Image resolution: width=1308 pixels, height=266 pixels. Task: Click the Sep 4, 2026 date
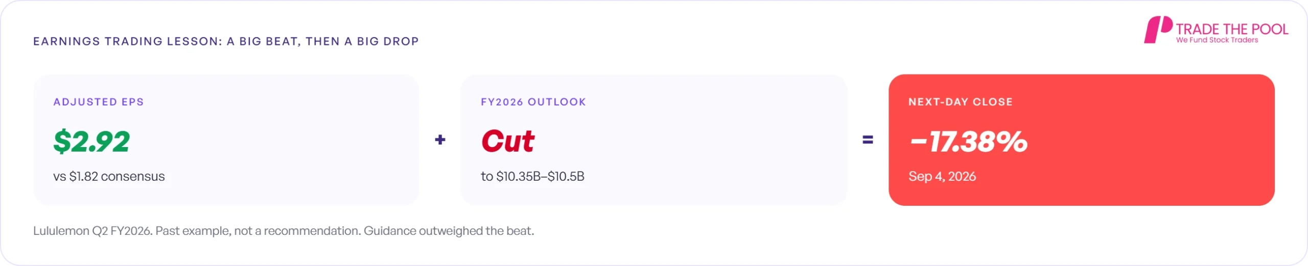pyautogui.click(x=942, y=176)
